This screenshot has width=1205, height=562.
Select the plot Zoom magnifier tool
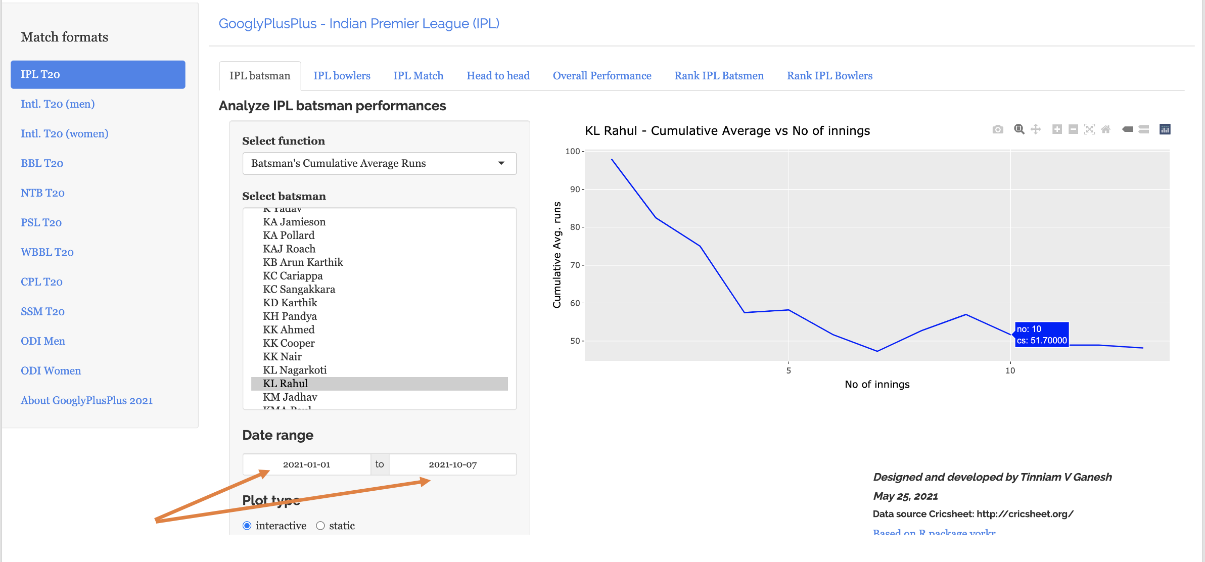(x=1019, y=129)
